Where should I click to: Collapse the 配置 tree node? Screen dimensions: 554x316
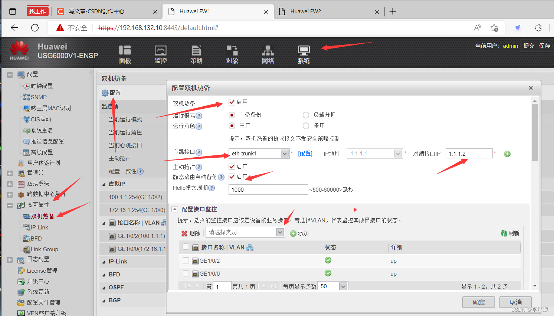[10, 75]
